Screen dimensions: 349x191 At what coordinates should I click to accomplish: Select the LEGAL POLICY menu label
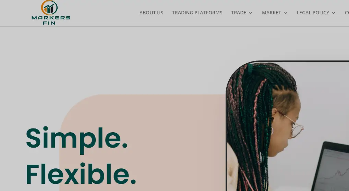point(313,13)
